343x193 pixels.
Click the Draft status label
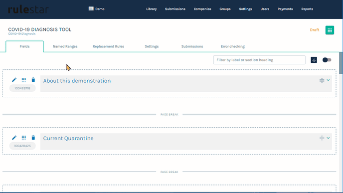pyautogui.click(x=315, y=30)
